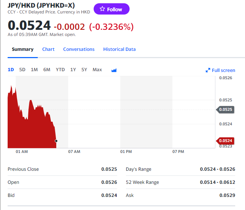Image resolution: width=245 pixels, height=210 pixels.
Task: Set chart range to 1M
Action: (34, 70)
